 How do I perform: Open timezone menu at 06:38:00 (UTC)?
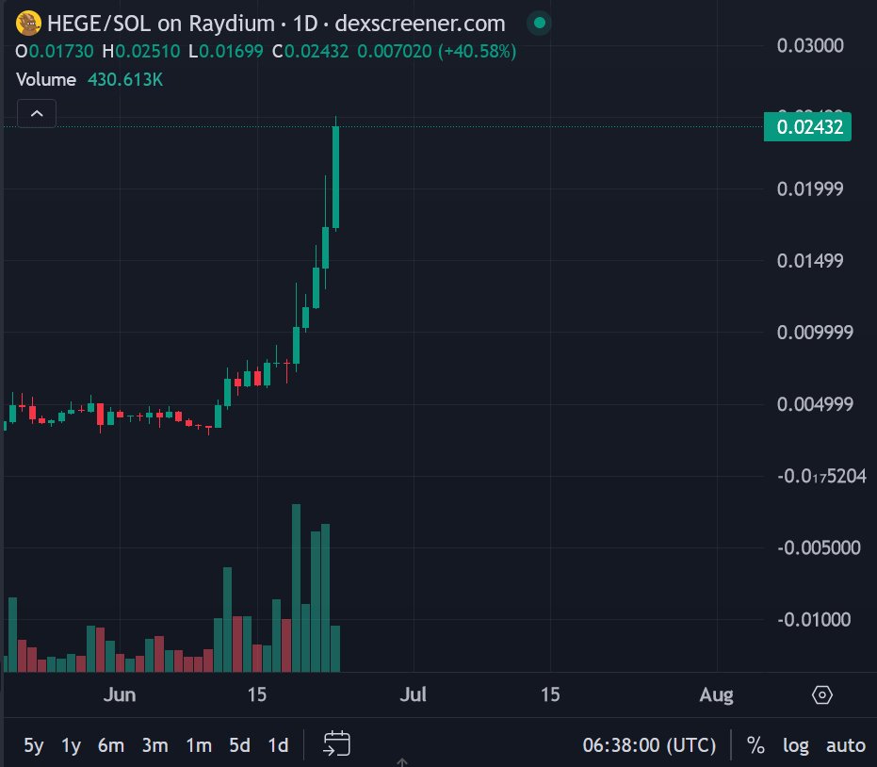pyautogui.click(x=649, y=745)
